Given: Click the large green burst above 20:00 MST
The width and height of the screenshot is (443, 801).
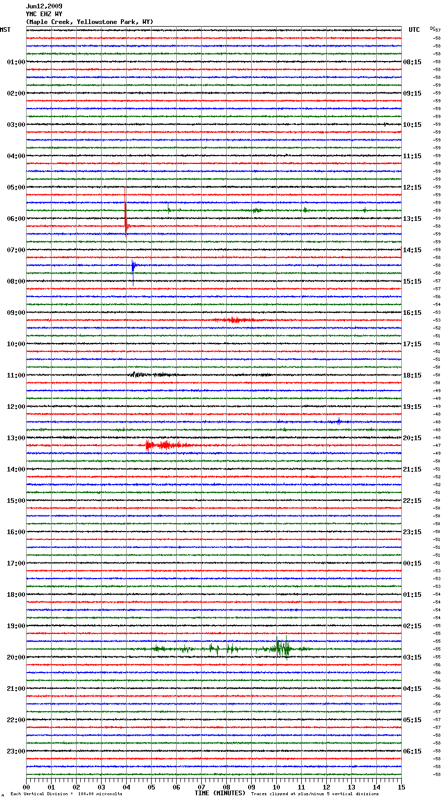Looking at the screenshot, I should (281, 649).
